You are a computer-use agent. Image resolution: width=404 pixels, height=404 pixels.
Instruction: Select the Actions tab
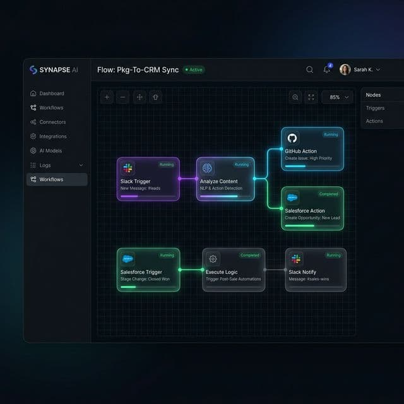(374, 121)
